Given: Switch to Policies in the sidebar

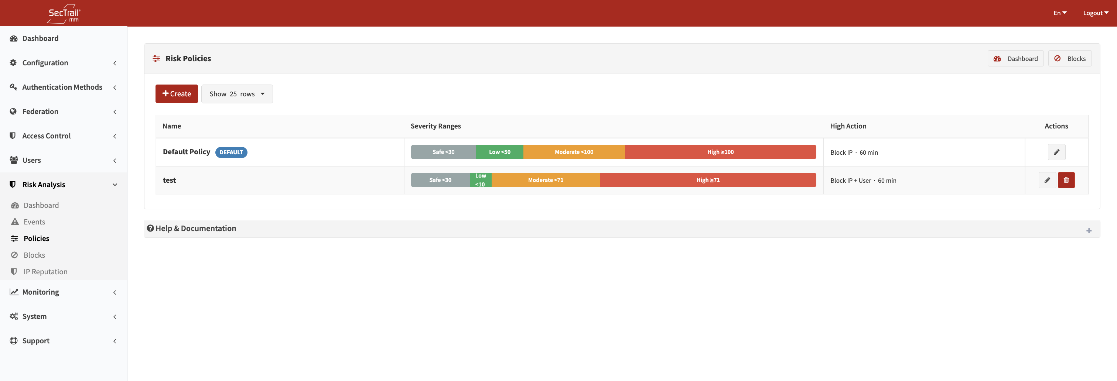Looking at the screenshot, I should tap(36, 238).
